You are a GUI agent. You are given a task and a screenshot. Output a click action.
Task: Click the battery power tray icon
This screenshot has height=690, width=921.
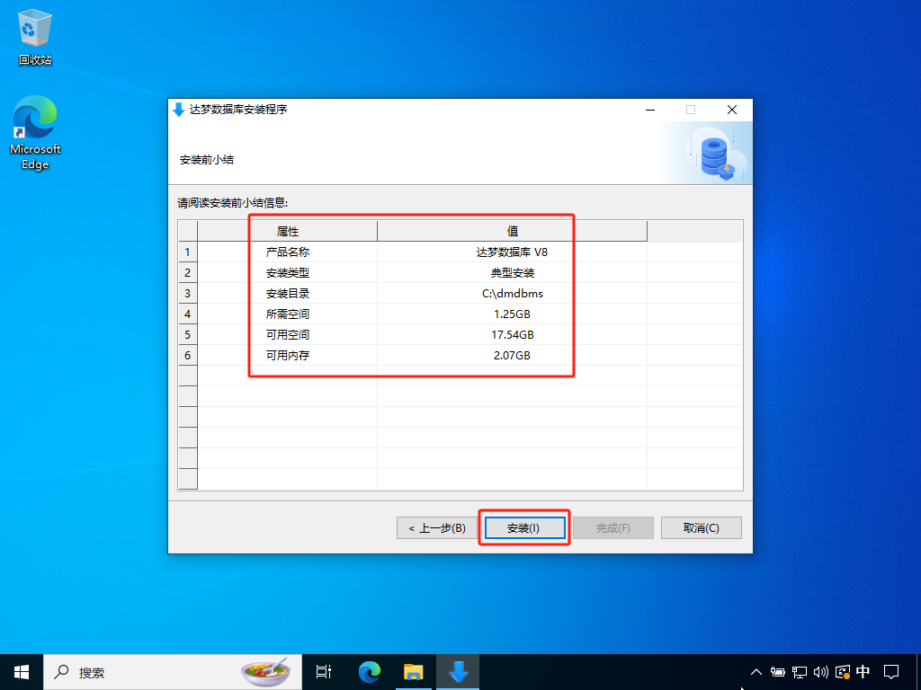(x=778, y=672)
